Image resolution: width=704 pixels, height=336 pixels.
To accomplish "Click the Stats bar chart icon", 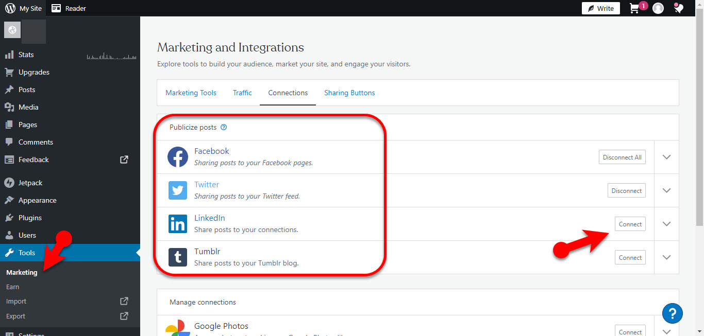I will 9,55.
